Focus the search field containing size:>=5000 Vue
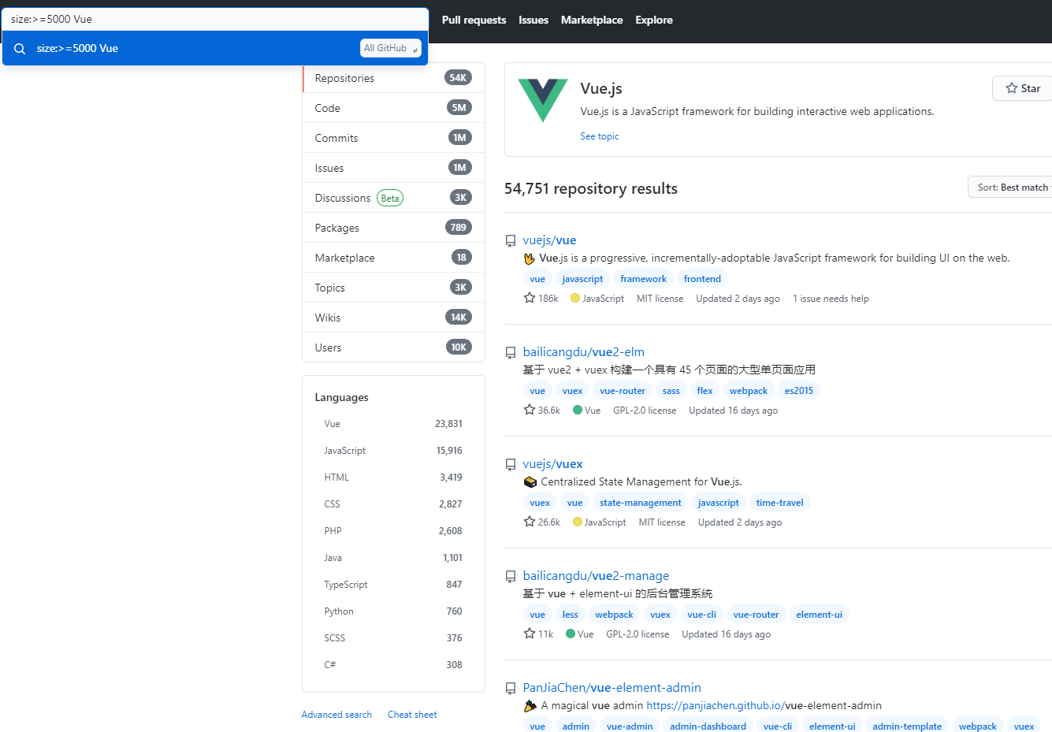The height and width of the screenshot is (732, 1052). coord(215,19)
